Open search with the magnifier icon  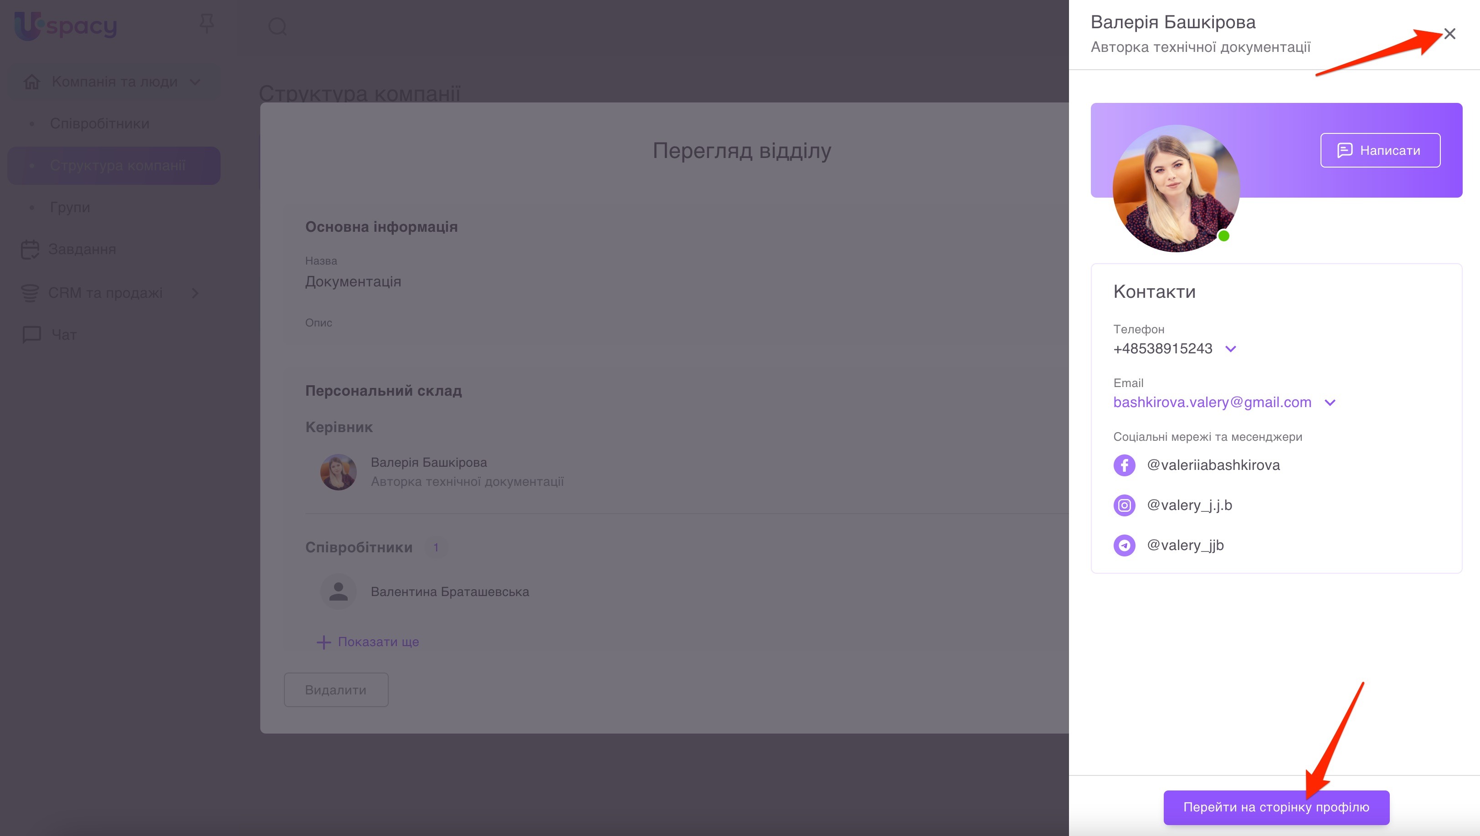click(x=277, y=26)
